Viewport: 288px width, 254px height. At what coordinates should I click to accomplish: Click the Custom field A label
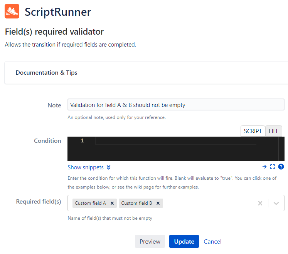click(x=90, y=203)
